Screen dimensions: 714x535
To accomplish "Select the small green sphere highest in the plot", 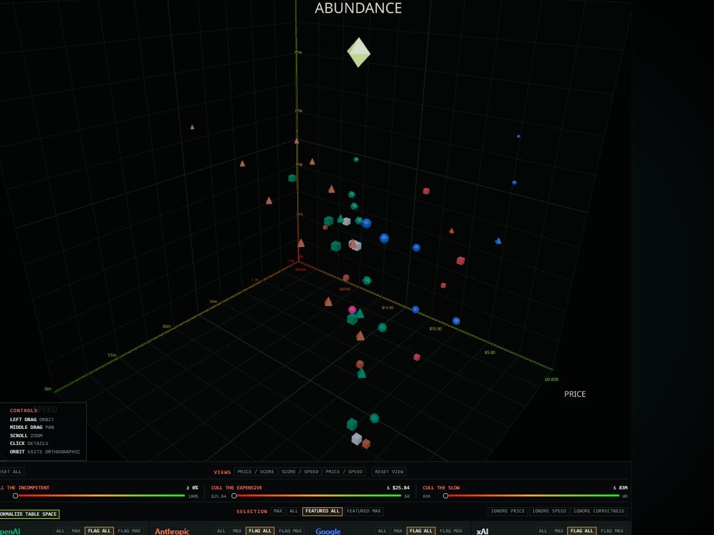I will point(356,159).
